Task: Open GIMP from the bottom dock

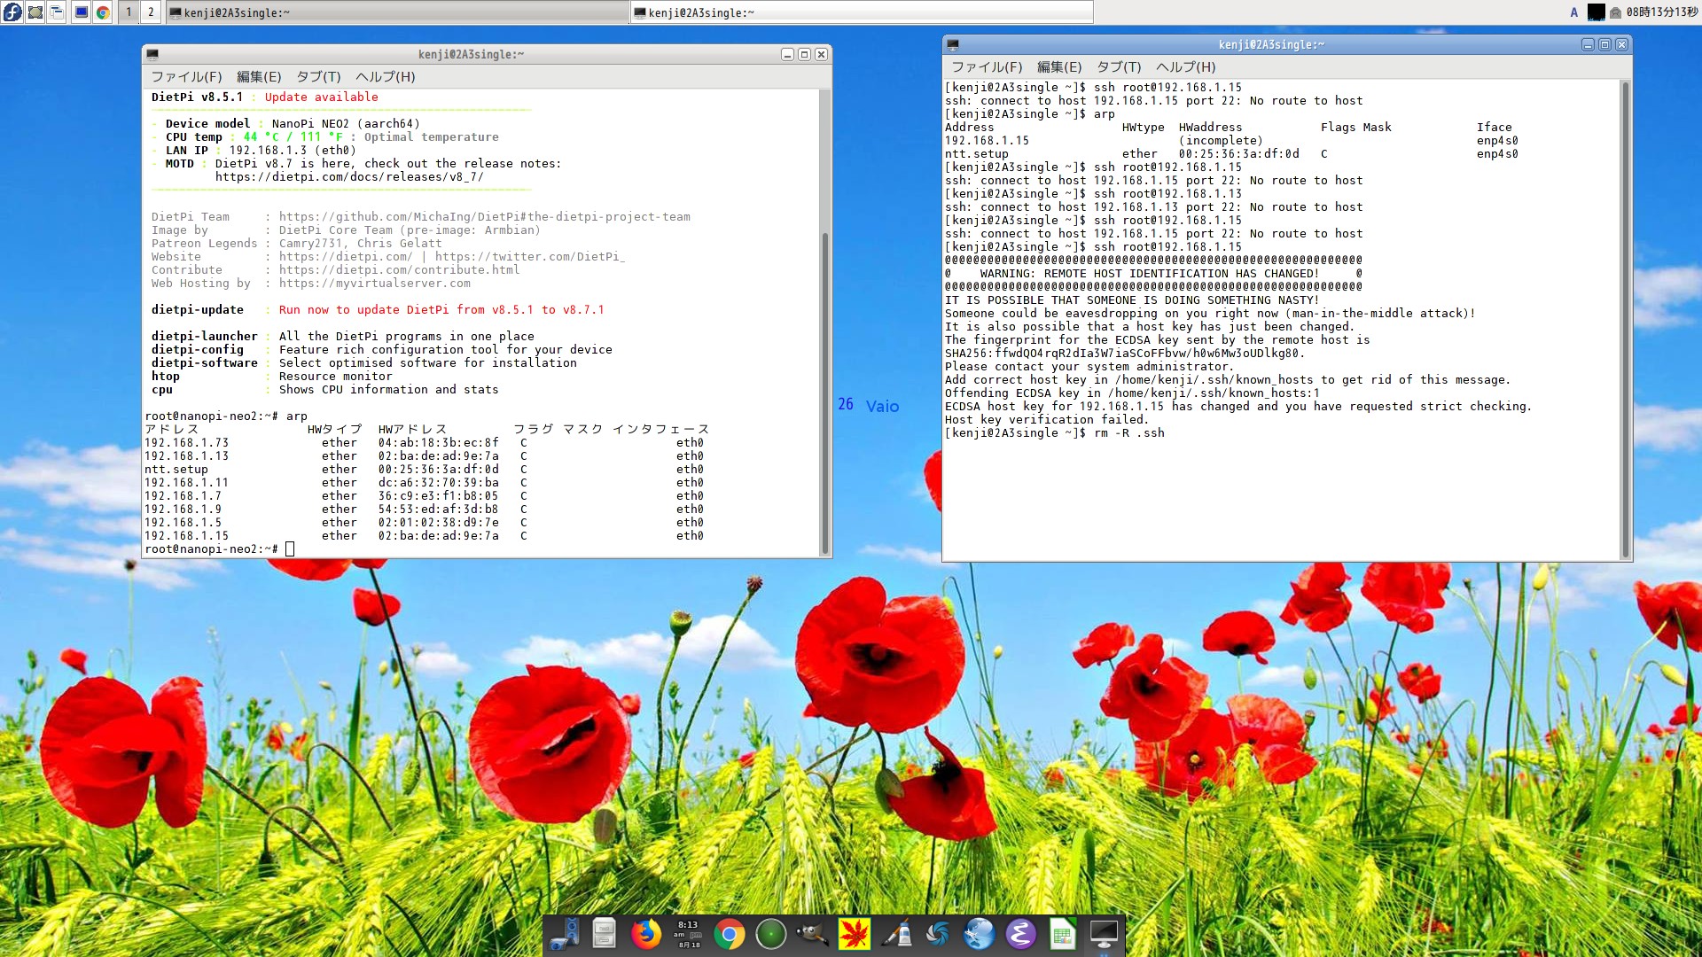Action: pyautogui.click(x=811, y=934)
